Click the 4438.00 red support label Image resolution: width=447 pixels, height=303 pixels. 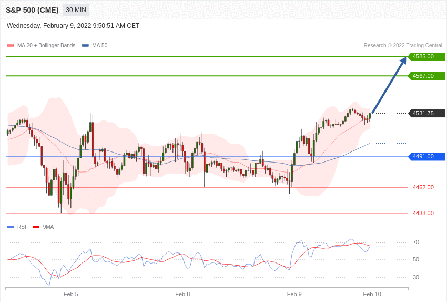423,213
